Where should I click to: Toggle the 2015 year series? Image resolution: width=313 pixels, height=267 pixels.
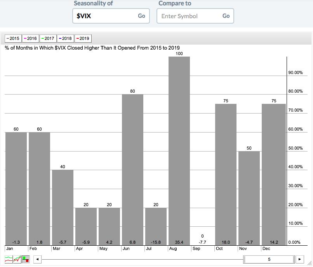point(13,38)
